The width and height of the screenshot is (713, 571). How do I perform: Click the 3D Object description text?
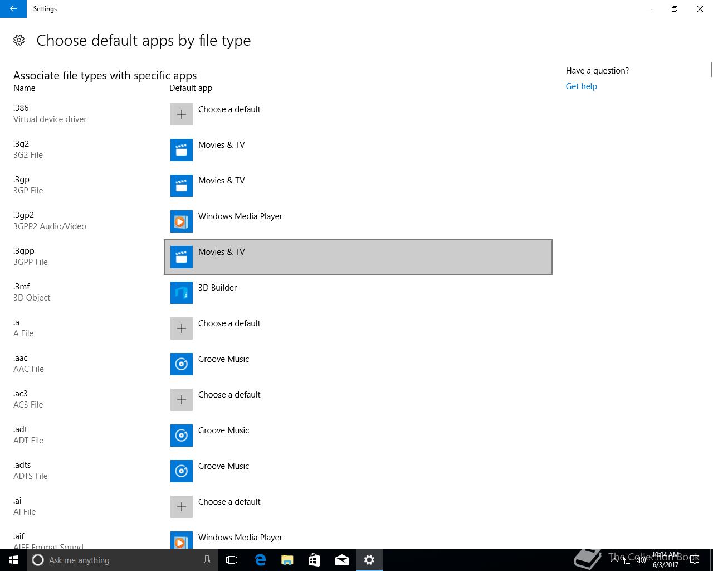tap(32, 298)
